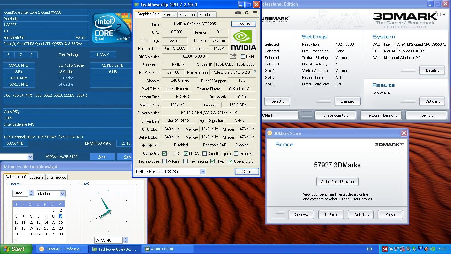Switch to the Validation tab

pyautogui.click(x=208, y=14)
